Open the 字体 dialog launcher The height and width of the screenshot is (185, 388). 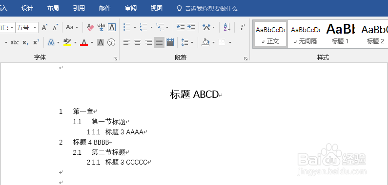[x=115, y=58]
